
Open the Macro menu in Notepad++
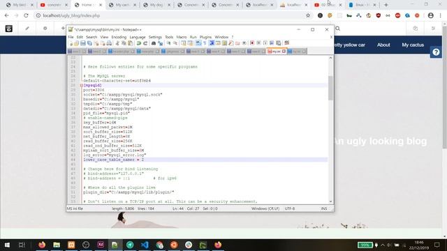(182, 37)
